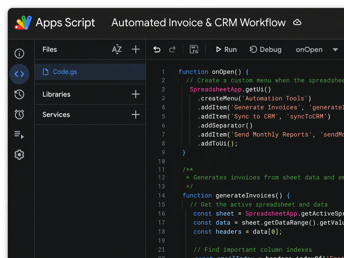Viewport: 344px width, 258px height.
Task: Click 'function generateInvoices()' line
Action: [x=236, y=195]
